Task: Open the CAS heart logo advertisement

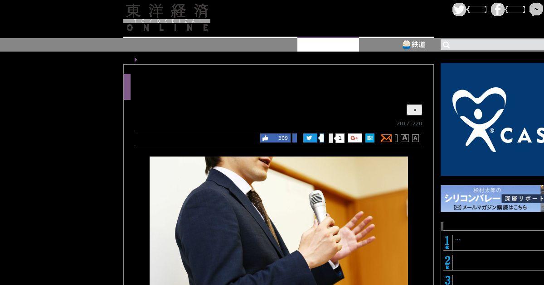Action: click(x=492, y=119)
